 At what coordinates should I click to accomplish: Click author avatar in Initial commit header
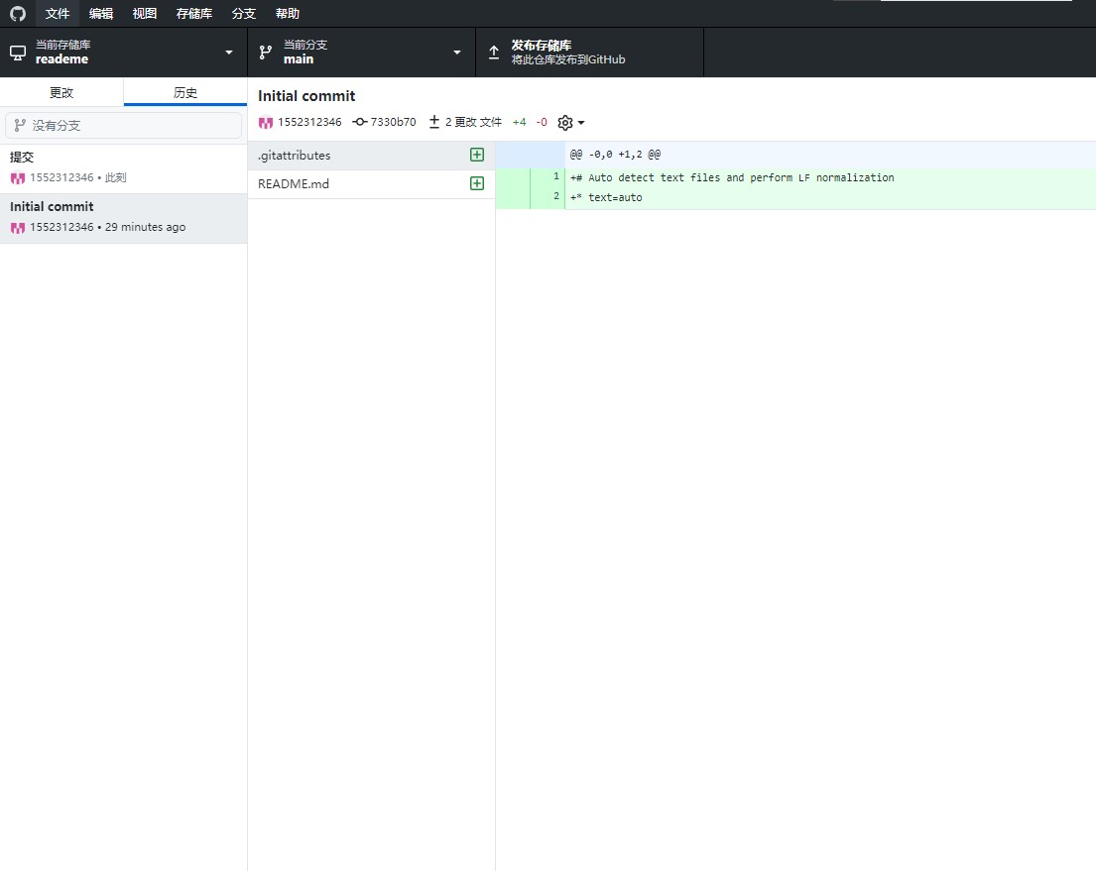(266, 123)
